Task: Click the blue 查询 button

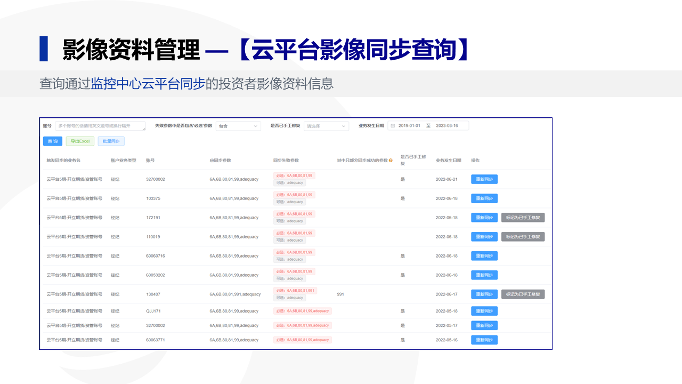Action: point(53,141)
